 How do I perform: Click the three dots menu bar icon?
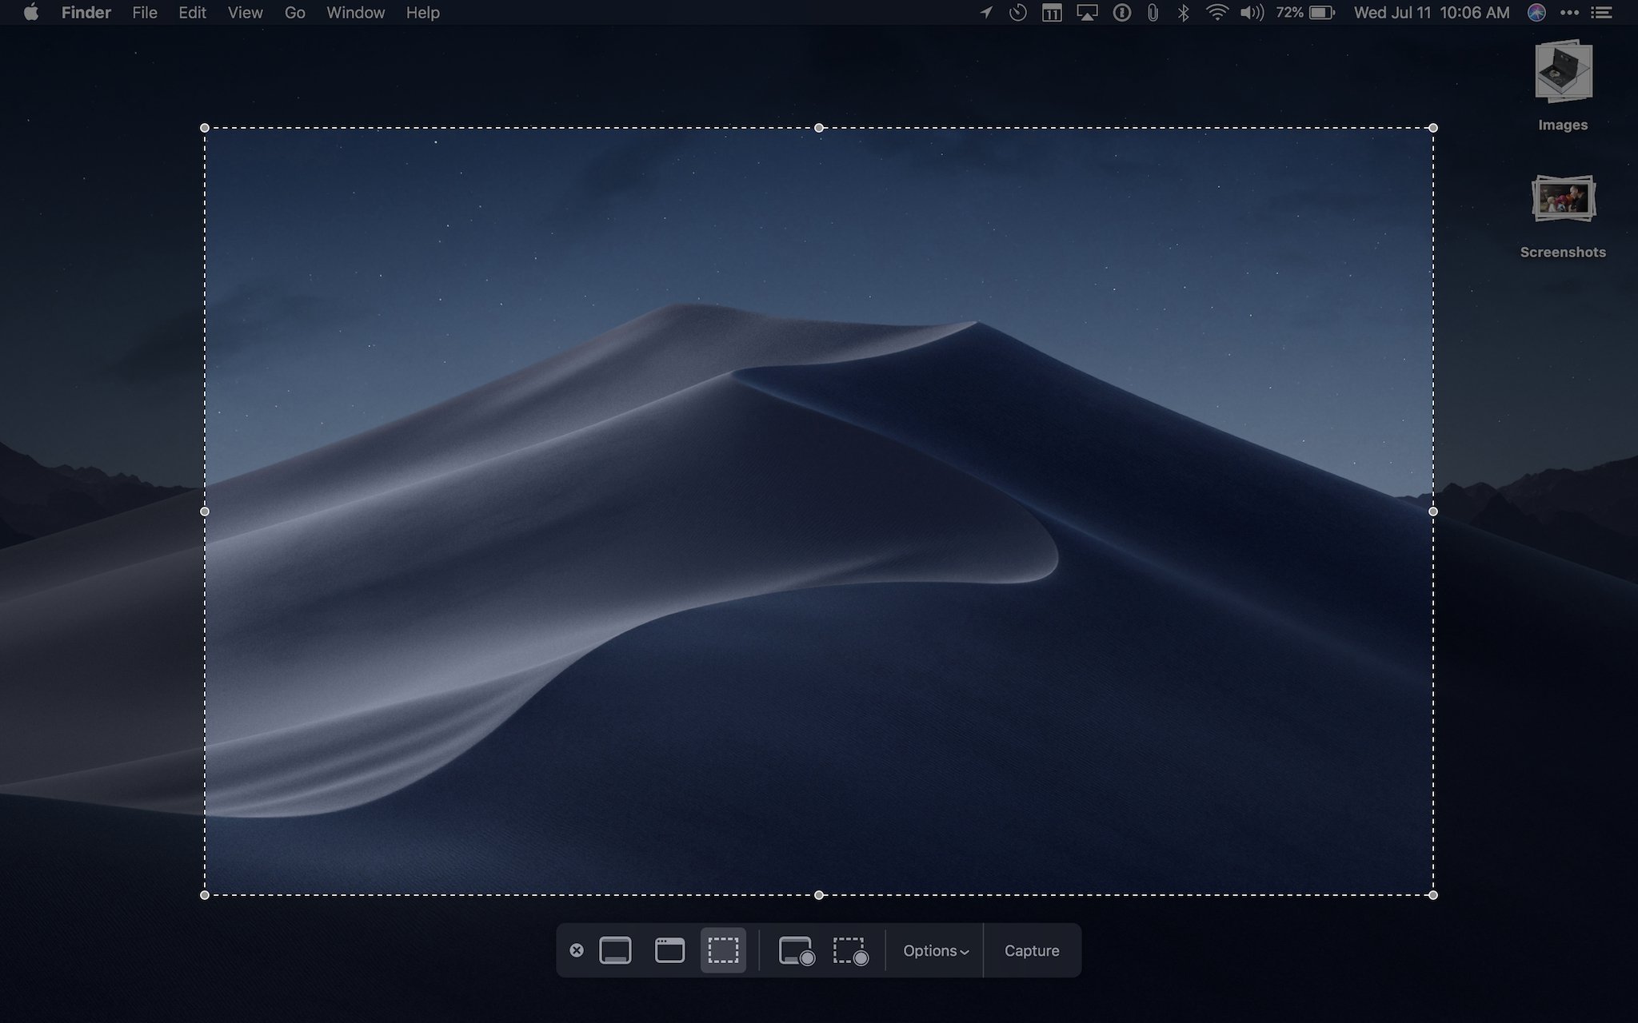(1569, 13)
